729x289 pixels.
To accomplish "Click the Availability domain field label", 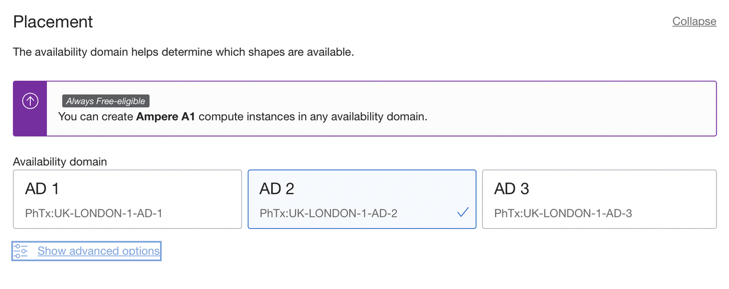I will (x=60, y=162).
